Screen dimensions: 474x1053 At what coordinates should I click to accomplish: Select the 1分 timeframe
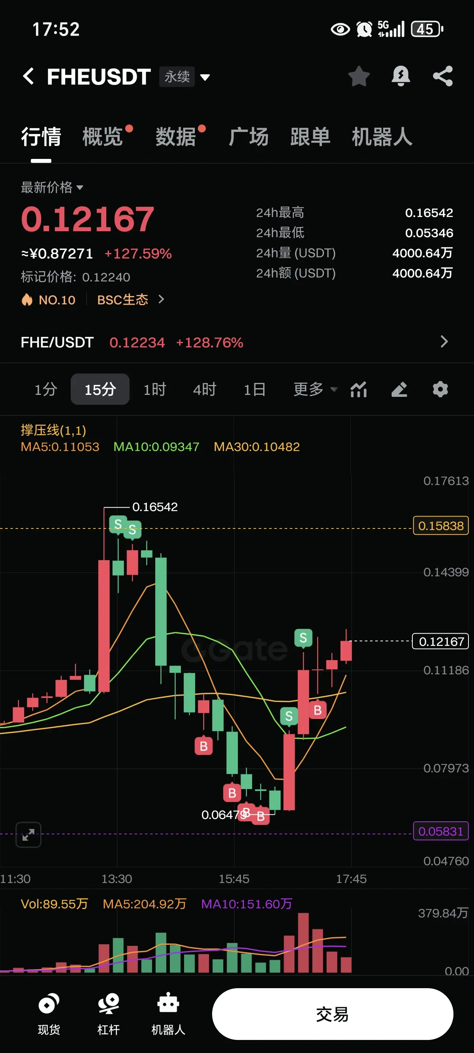(46, 389)
